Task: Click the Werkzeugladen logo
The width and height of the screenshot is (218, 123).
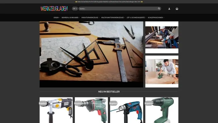Action: [54, 9]
